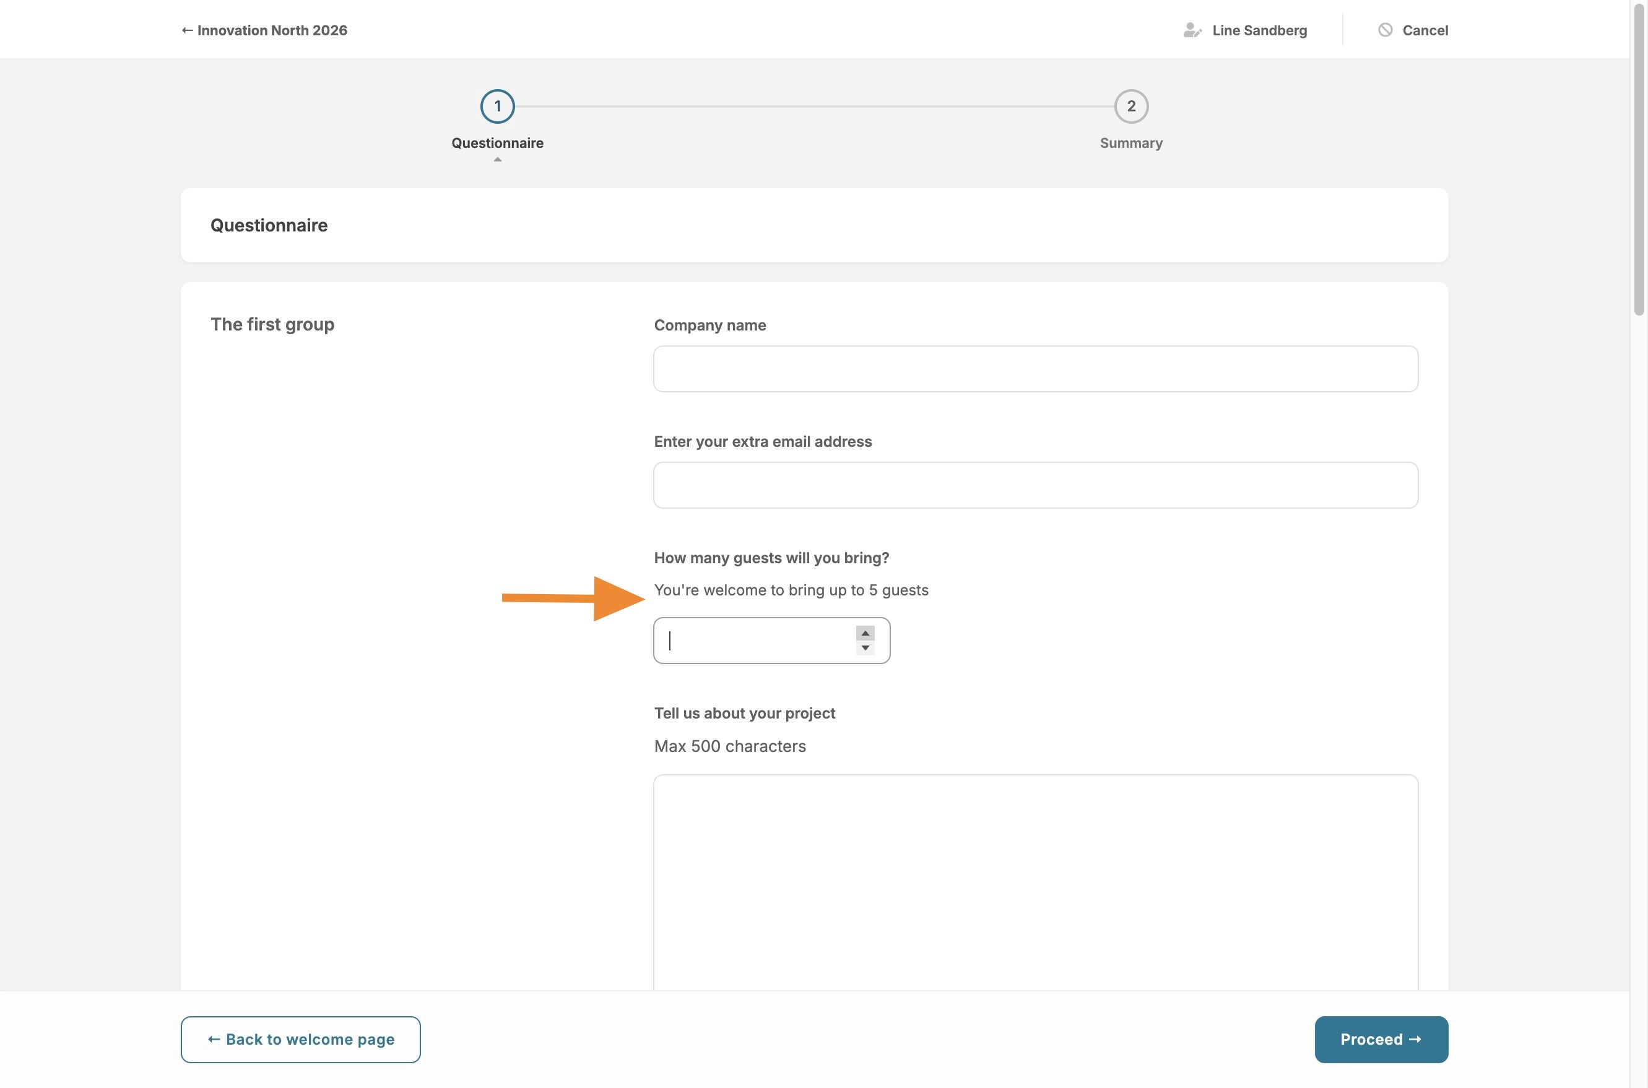Open Line Sandberg account name
Viewport: 1648px width, 1088px height.
(x=1259, y=30)
